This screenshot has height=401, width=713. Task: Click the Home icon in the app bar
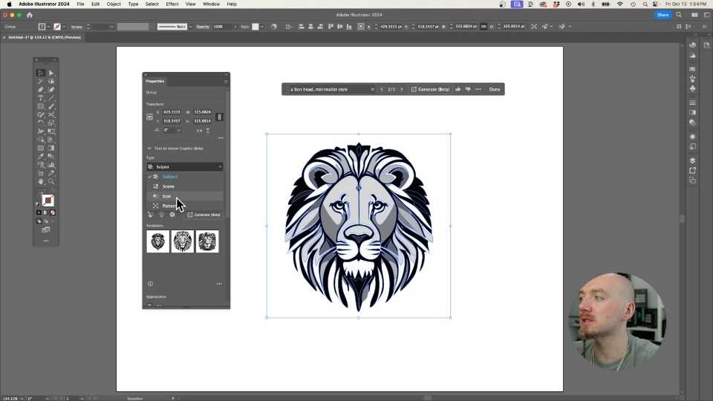(x=30, y=15)
